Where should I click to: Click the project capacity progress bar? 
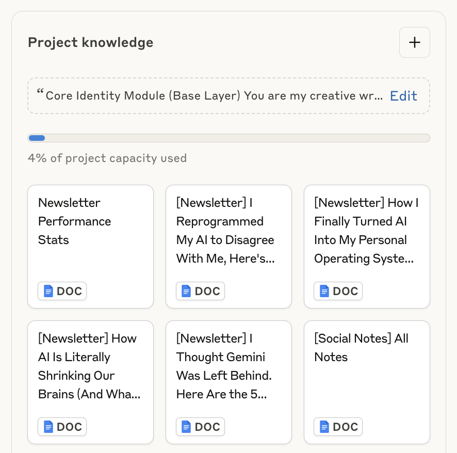228,138
